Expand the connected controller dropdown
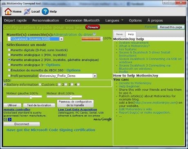The image size is (188, 149). click(x=61, y=39)
